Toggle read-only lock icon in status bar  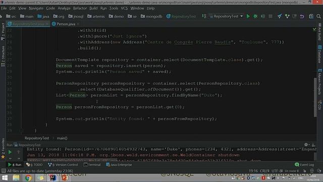click(x=305, y=171)
